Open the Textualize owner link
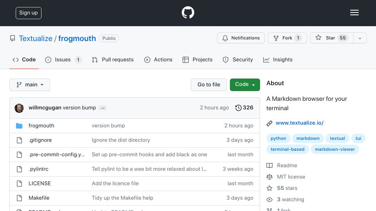 click(36, 38)
